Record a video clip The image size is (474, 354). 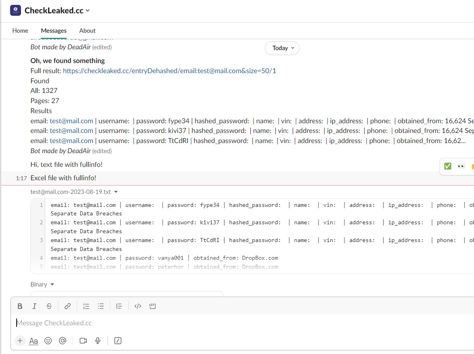[83, 341]
